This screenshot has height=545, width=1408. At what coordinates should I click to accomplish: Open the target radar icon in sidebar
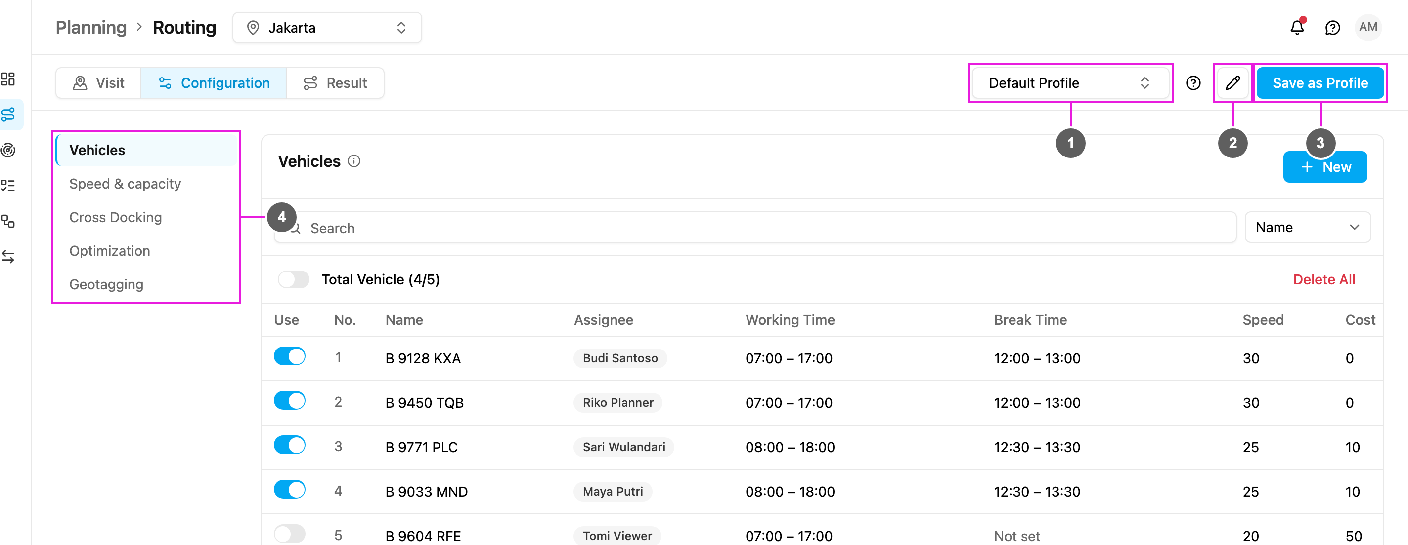click(x=8, y=150)
